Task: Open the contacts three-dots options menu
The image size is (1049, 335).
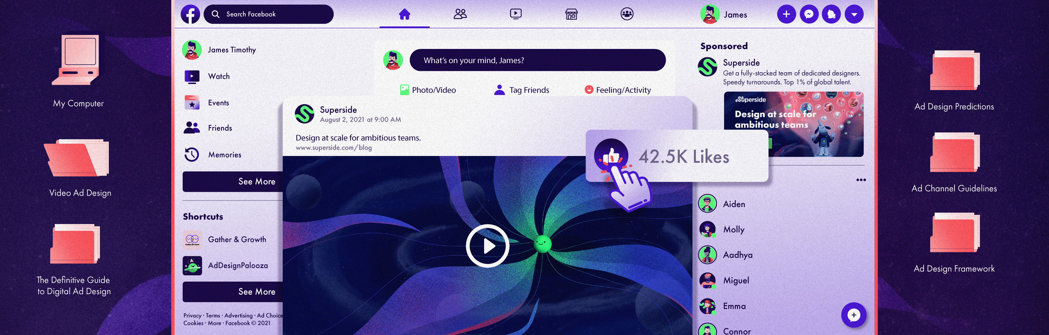Action: point(861,180)
